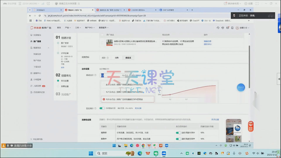The image size is (281, 158).
Task: Toggle the 智能调价 switch
Action: 102,108
